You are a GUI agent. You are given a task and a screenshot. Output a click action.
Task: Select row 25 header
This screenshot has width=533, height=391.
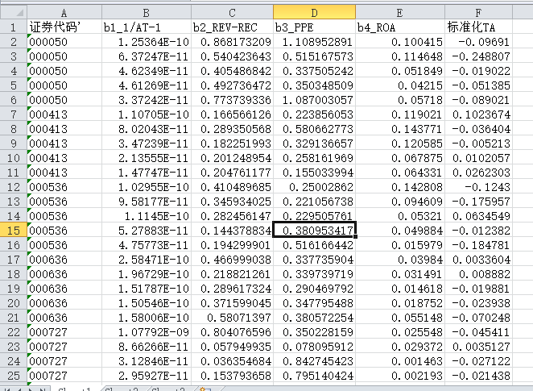[13, 376]
